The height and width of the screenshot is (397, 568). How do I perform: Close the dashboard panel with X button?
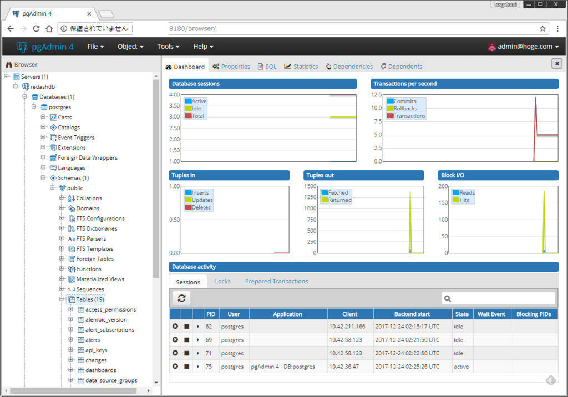click(557, 64)
